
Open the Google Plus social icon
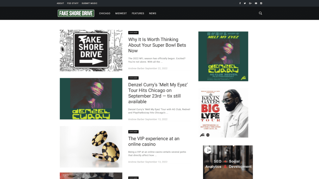250,3
